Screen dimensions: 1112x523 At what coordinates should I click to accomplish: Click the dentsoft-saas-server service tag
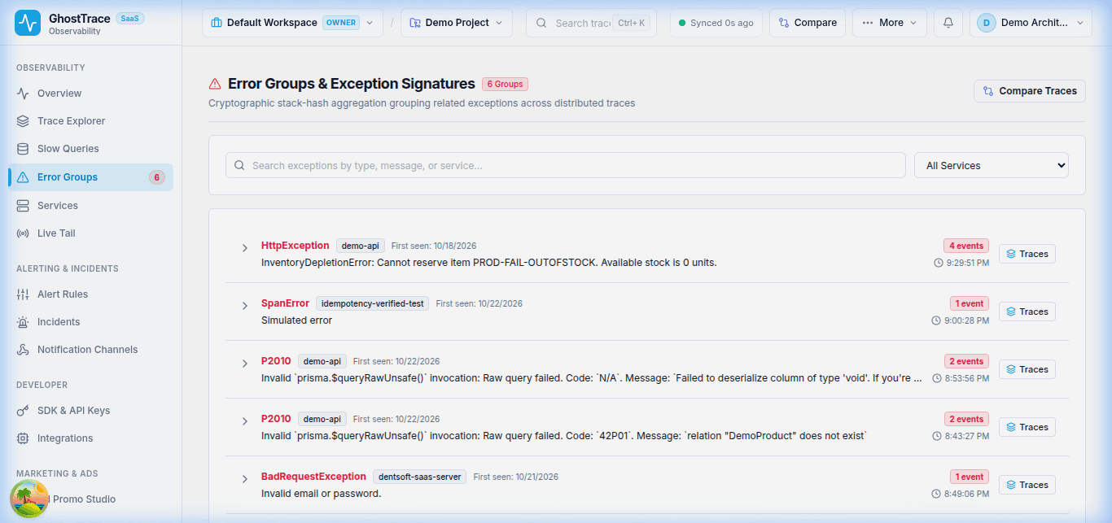point(419,477)
